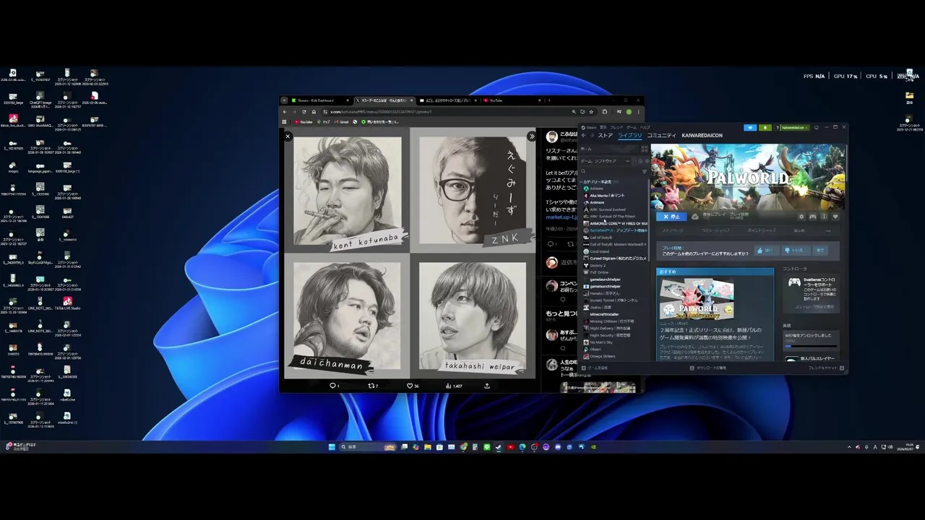This screenshot has width=925, height=520.
Task: Switch to Steam Library tab
Action: pyautogui.click(x=630, y=135)
